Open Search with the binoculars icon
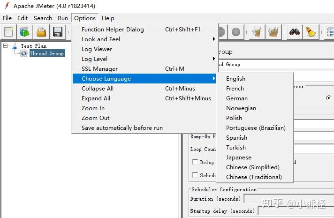The image size is (334, 218). point(294,32)
